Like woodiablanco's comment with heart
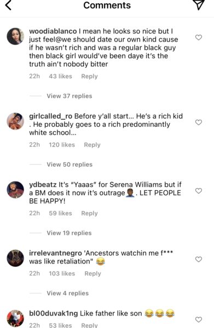The height and width of the screenshot is (328, 214). point(199,37)
